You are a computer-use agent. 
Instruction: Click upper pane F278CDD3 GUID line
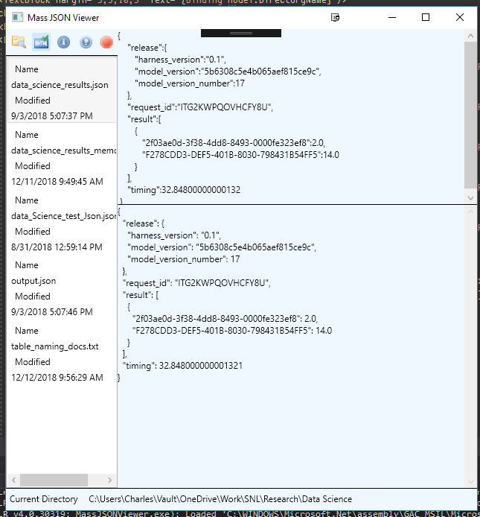(x=240, y=155)
